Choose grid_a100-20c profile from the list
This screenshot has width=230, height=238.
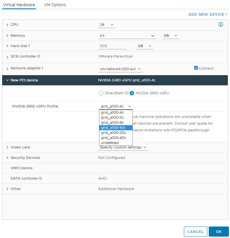click(x=116, y=133)
